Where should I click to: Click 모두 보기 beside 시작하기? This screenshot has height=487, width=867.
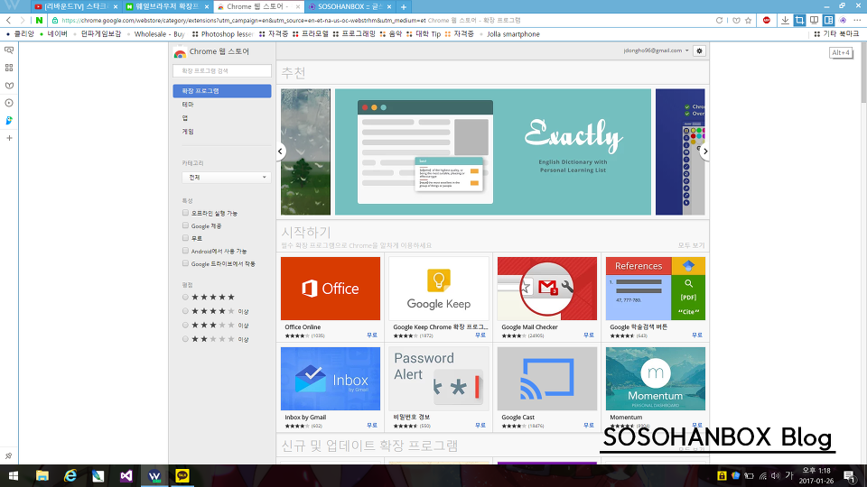(691, 245)
